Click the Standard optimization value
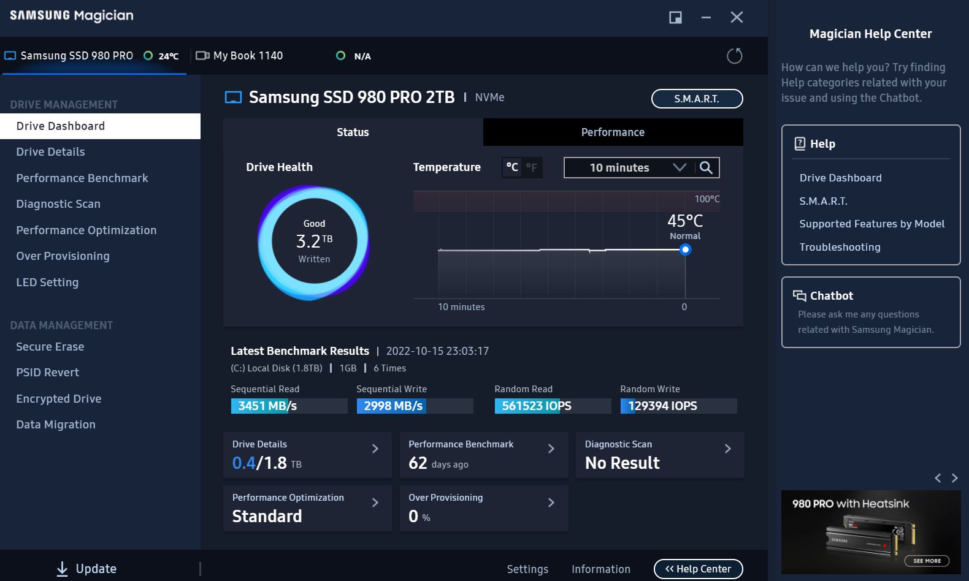The width and height of the screenshot is (969, 581). coord(267,516)
